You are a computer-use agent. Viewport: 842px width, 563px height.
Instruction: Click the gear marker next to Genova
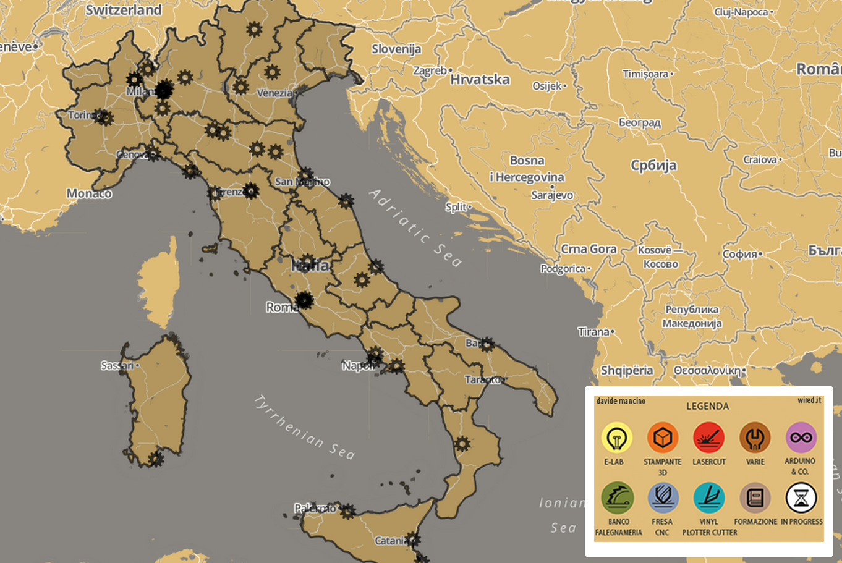point(153,154)
